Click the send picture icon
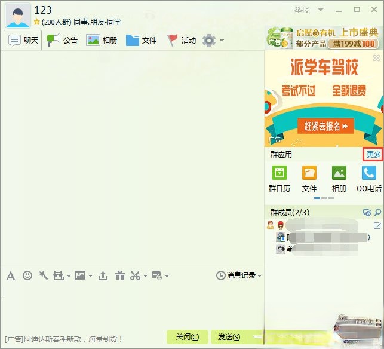This screenshot has width=384, height=349. (x=81, y=275)
